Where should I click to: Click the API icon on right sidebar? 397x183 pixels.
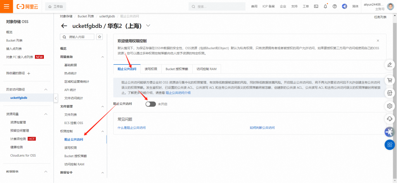pyautogui.click(x=390, y=93)
